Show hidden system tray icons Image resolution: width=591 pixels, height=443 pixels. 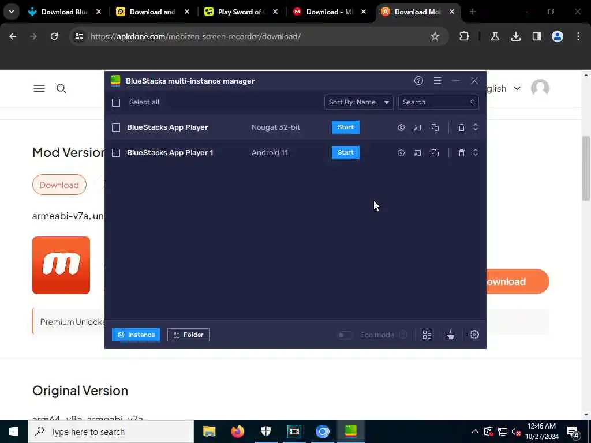click(x=475, y=431)
